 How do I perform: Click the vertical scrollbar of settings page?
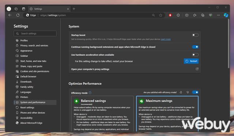point(229,43)
